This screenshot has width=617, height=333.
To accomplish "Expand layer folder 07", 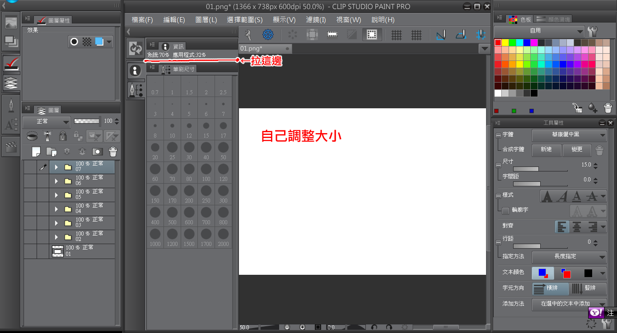I will tap(56, 167).
